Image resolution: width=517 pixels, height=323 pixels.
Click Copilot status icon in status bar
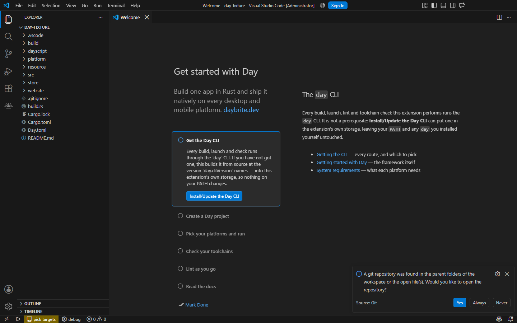499,319
